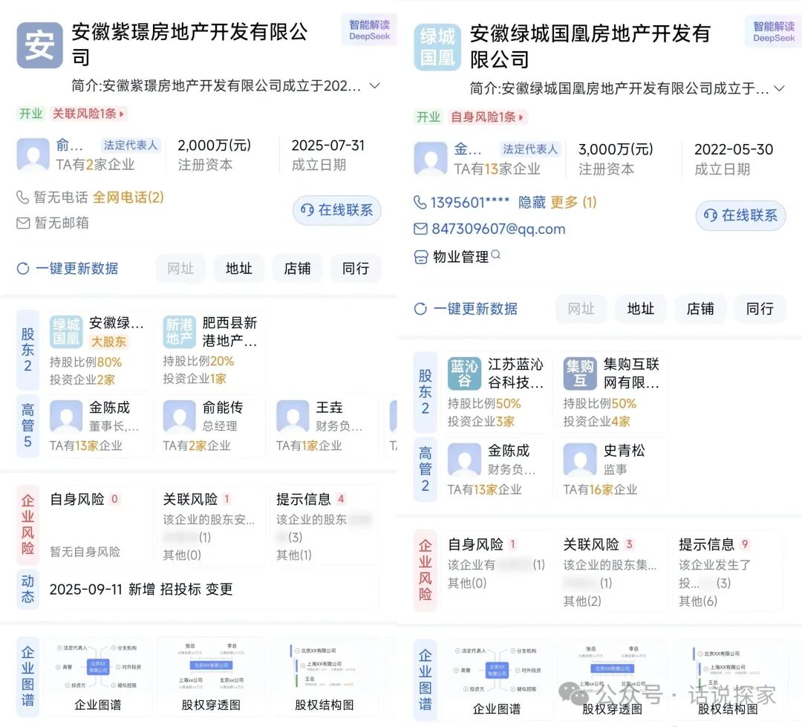Image resolution: width=802 pixels, height=727 pixels.
Task: Call phone number 1395601****
Action: tap(469, 203)
